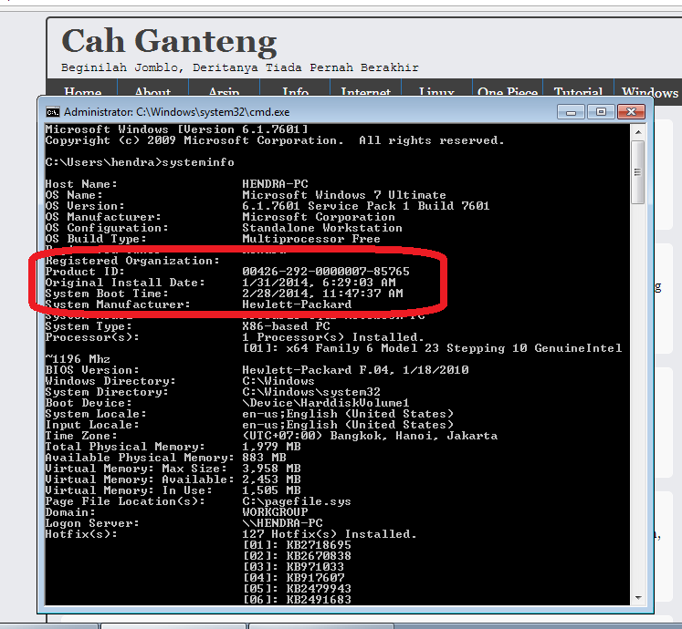Click the C:\Windows\system32 directory value
The image size is (682, 629).
(311, 392)
